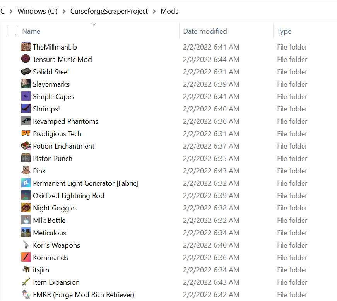
Task: Click the 2/2/2022 6:44 AM date cell
Action: [211, 60]
